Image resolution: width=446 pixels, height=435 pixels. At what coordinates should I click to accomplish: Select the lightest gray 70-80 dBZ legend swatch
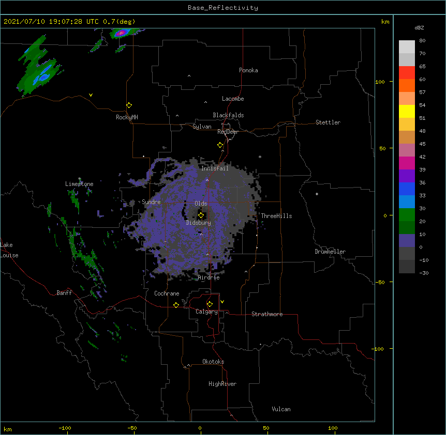click(407, 47)
